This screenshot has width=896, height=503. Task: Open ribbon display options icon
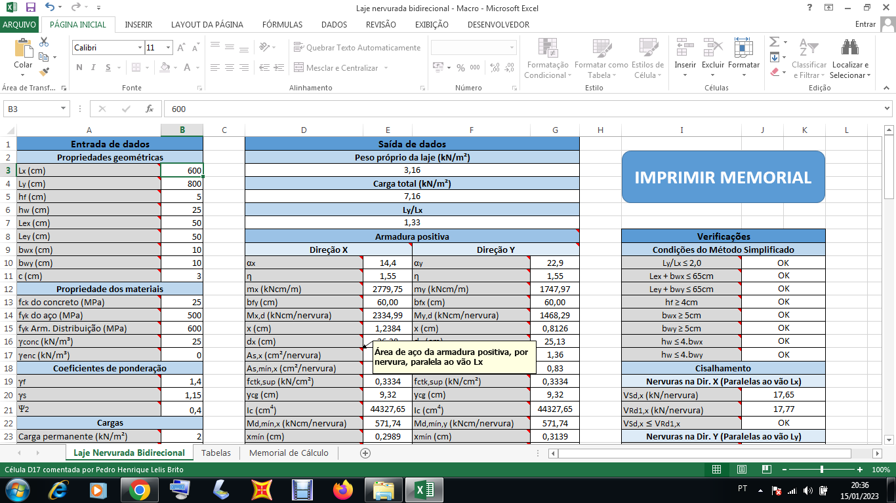(x=829, y=8)
